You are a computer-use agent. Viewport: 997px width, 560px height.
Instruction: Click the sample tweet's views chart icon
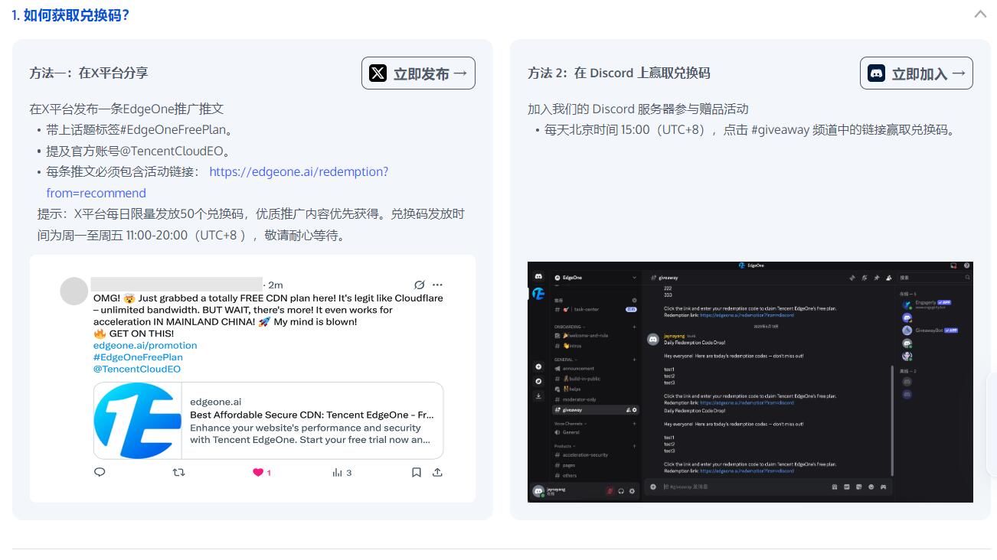(337, 472)
